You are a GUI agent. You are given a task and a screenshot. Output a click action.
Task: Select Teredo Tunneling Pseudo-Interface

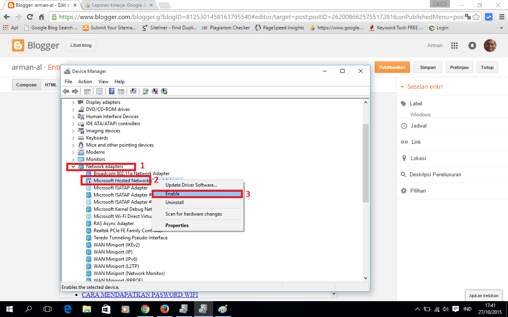tap(131, 238)
